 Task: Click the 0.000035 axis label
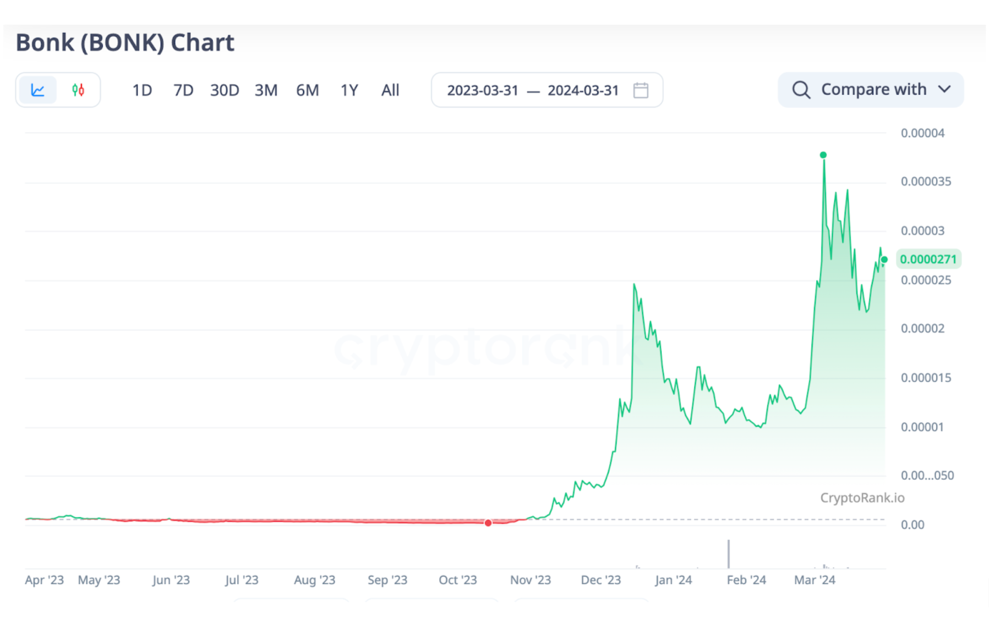coord(926,181)
